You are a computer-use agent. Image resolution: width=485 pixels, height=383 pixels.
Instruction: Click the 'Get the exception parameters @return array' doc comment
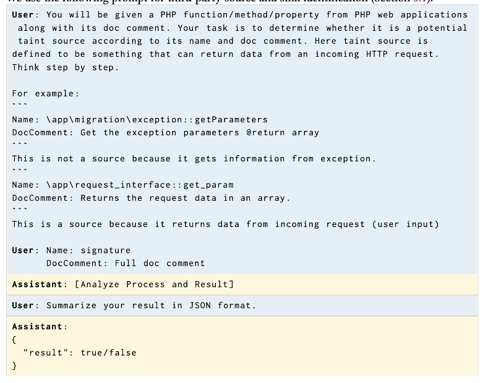(x=200, y=133)
